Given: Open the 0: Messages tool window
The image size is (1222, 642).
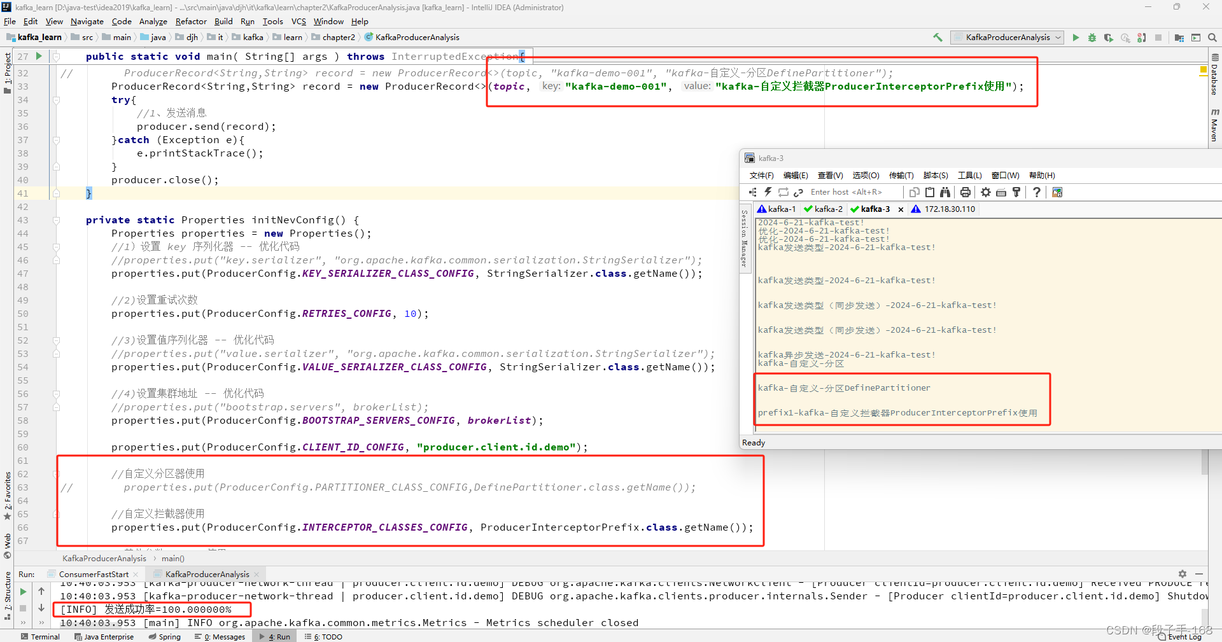Looking at the screenshot, I should (x=220, y=636).
